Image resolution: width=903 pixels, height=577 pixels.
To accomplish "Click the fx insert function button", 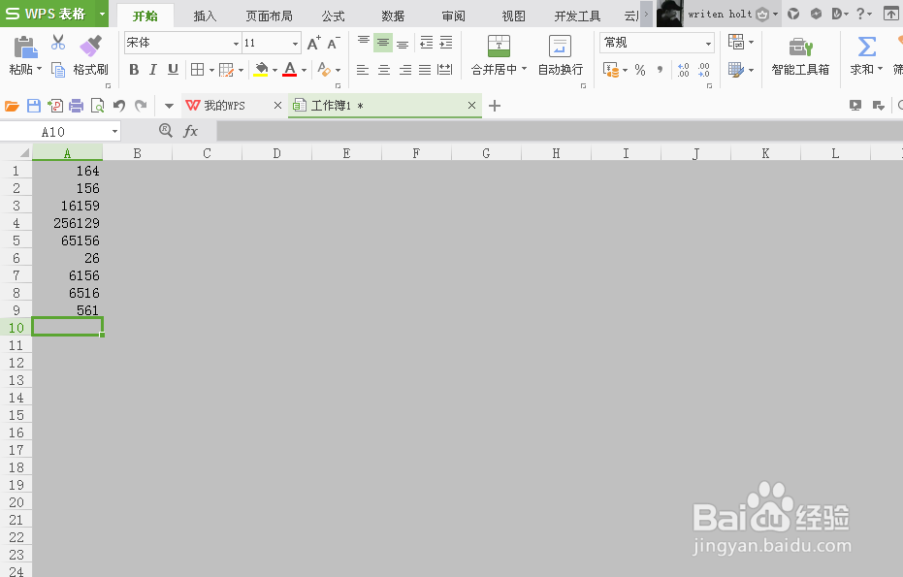I will click(x=191, y=131).
